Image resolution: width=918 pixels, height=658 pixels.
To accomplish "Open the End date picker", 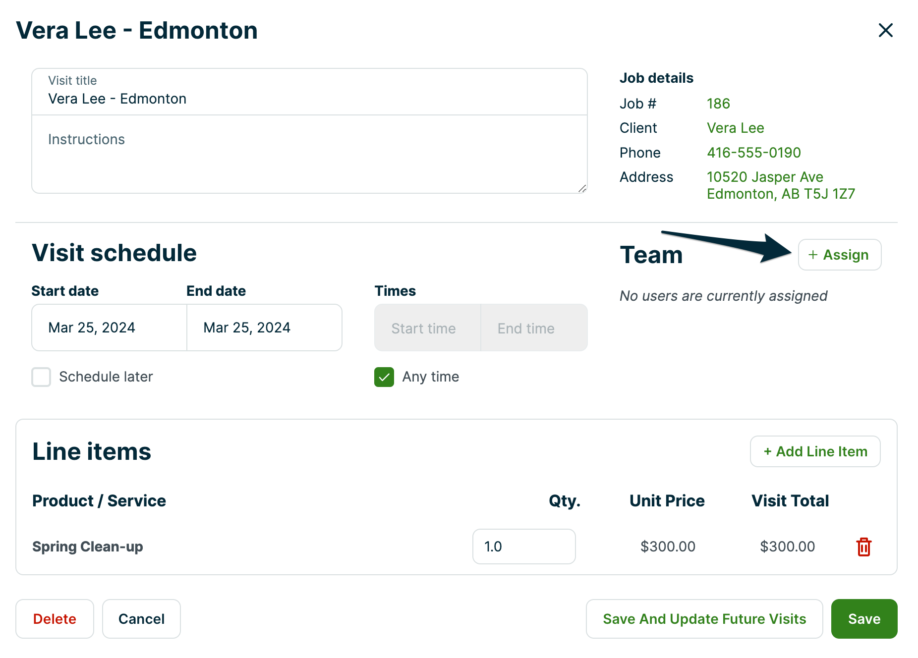I will [264, 328].
